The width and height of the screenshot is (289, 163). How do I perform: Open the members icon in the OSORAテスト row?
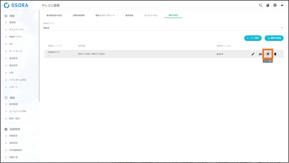point(260,54)
